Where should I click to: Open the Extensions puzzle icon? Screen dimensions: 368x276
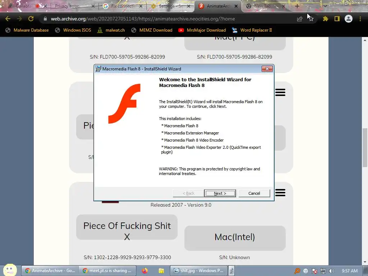(x=325, y=19)
